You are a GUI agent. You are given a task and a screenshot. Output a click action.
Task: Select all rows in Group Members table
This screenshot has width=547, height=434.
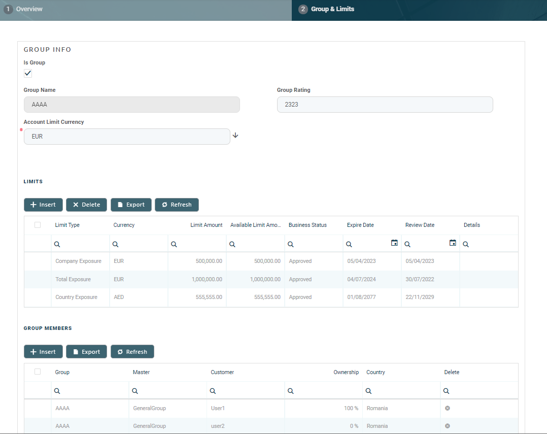tap(38, 372)
